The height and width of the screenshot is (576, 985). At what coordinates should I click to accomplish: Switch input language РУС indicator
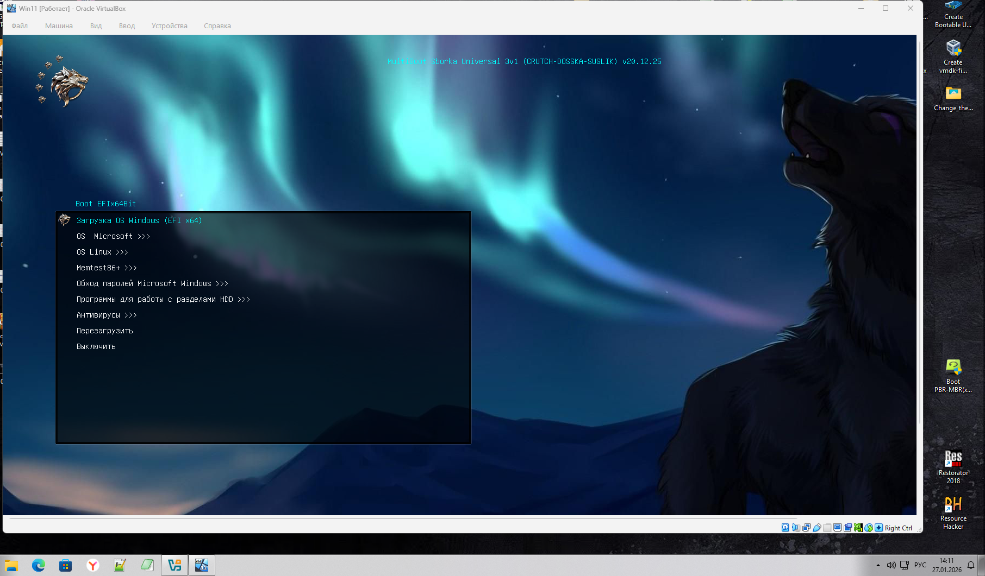(x=920, y=565)
